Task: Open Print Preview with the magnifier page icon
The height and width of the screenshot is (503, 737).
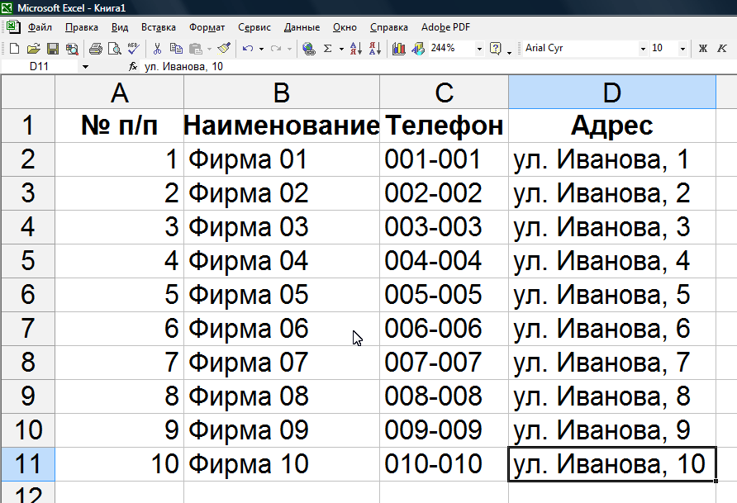Action: [114, 49]
